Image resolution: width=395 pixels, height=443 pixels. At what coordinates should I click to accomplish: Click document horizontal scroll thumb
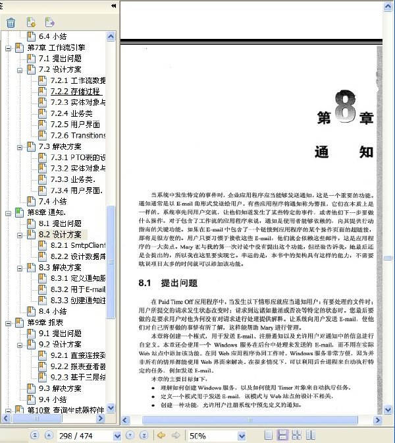coord(250,420)
